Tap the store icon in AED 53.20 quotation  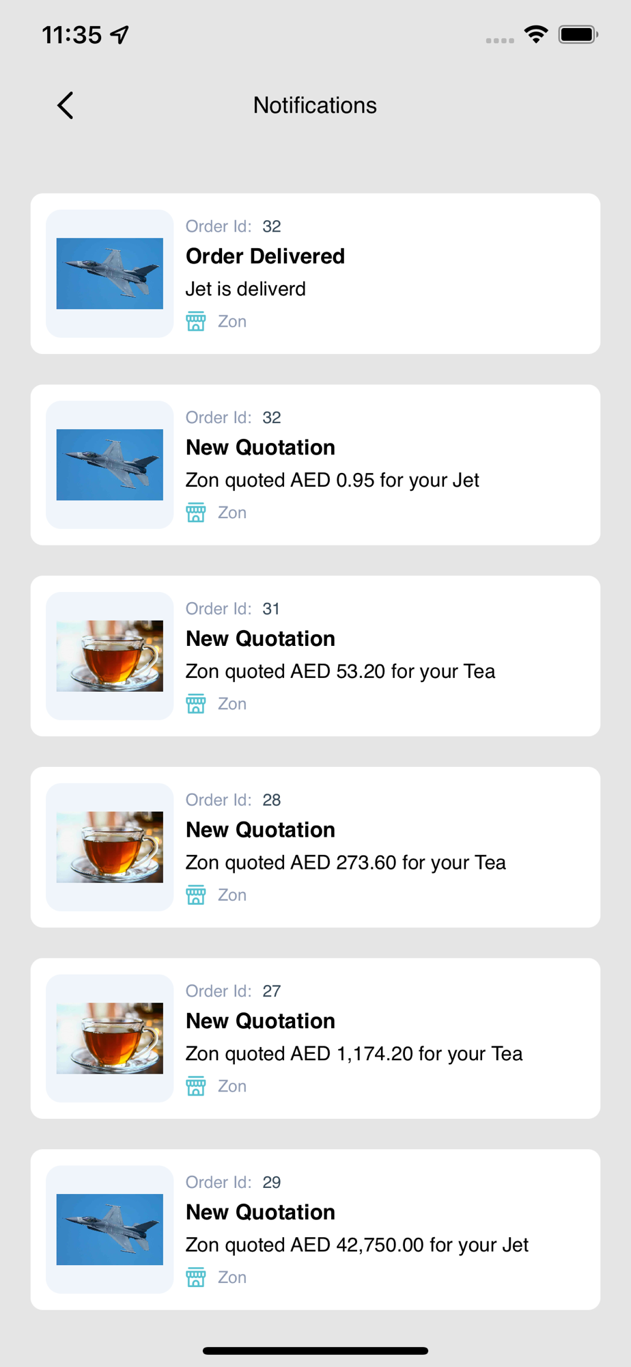196,704
